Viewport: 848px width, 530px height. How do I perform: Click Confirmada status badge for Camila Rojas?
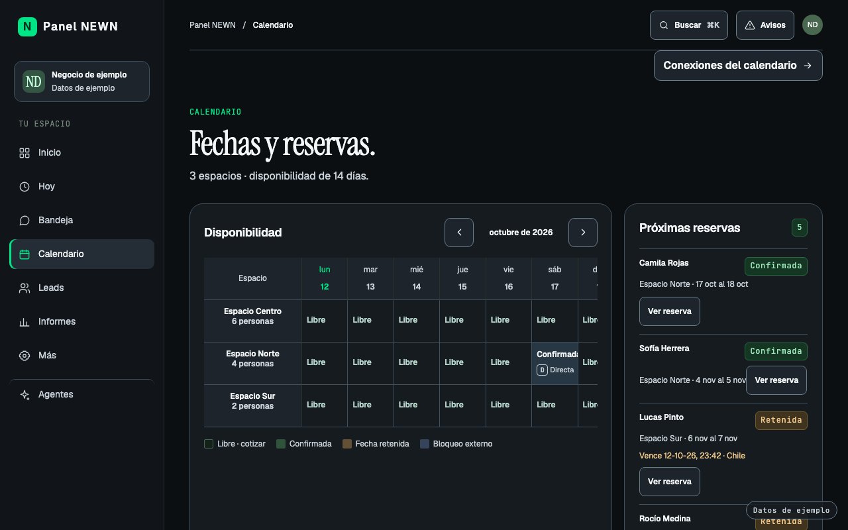776,266
